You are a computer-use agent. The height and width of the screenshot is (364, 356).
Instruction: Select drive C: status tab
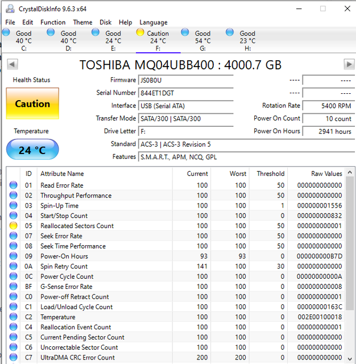coord(23,40)
